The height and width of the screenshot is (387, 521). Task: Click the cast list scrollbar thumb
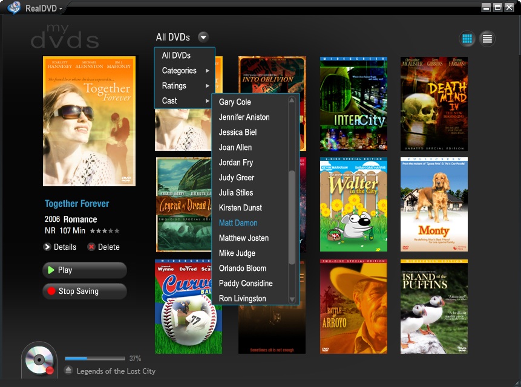[292, 218]
